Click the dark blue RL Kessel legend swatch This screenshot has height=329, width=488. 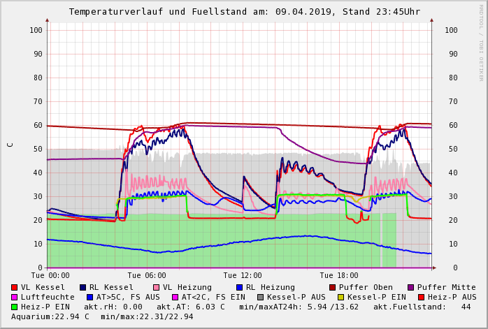(x=83, y=287)
